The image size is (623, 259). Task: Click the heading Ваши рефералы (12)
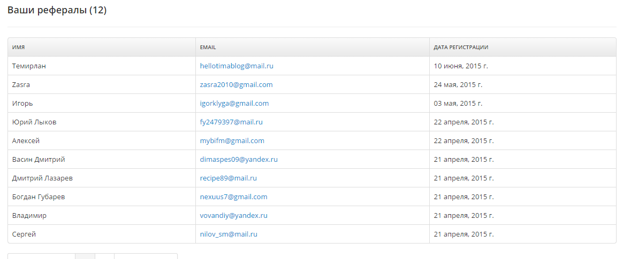pos(57,10)
